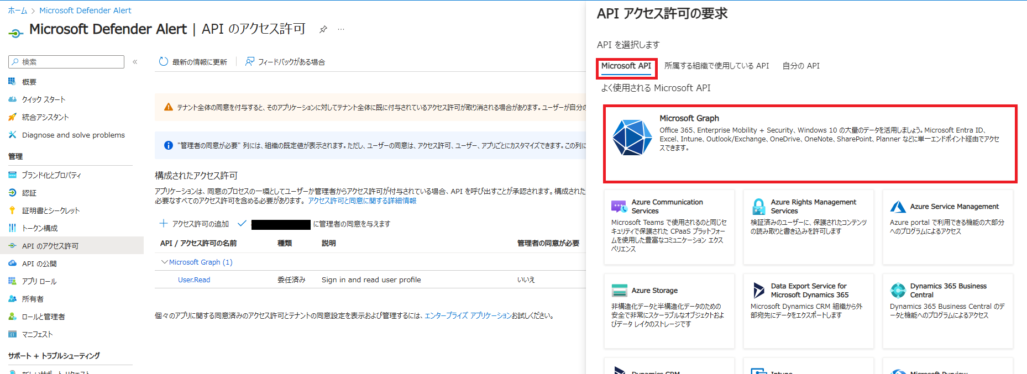Click the 構成されたアクセス許可 heading
1027x374 pixels.
point(196,176)
